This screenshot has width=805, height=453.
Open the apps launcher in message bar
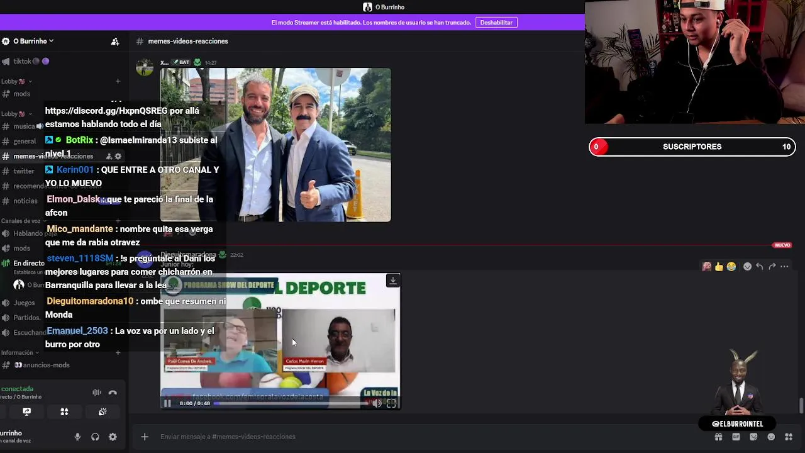pyautogui.click(x=789, y=437)
